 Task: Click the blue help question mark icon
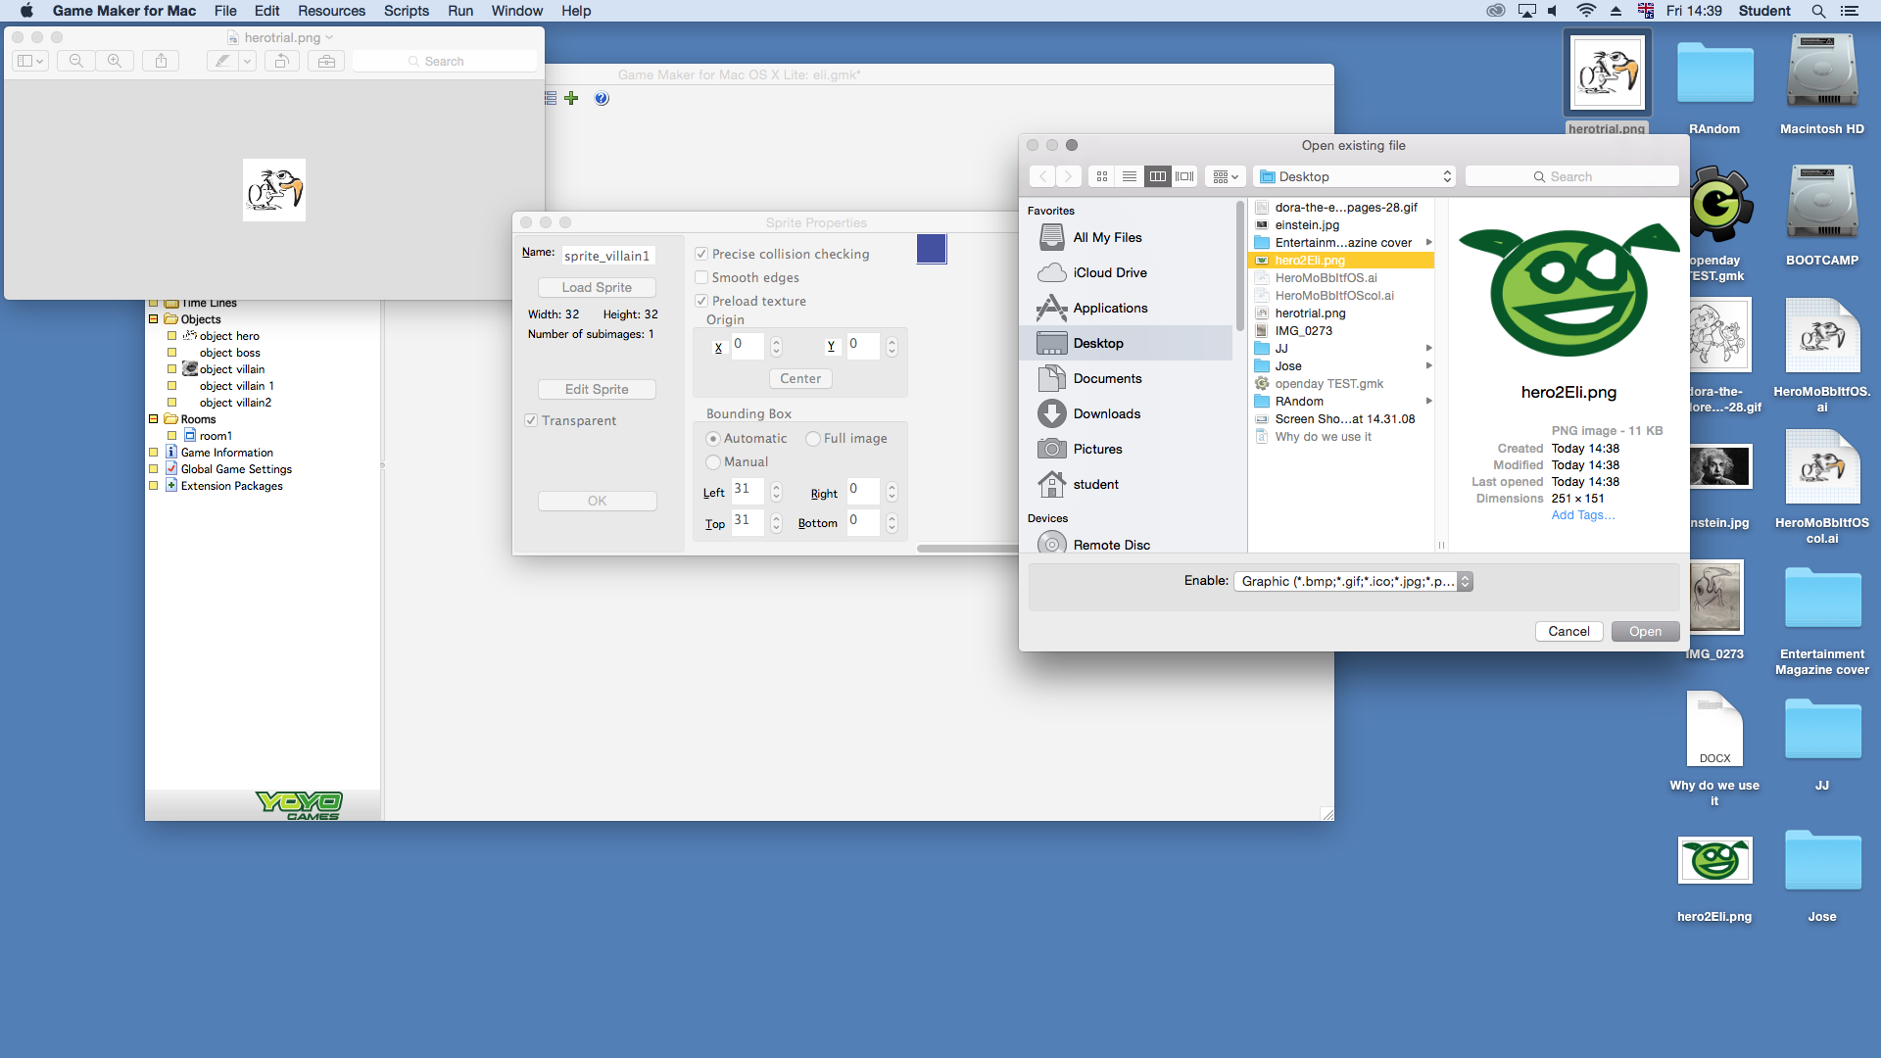pyautogui.click(x=602, y=98)
